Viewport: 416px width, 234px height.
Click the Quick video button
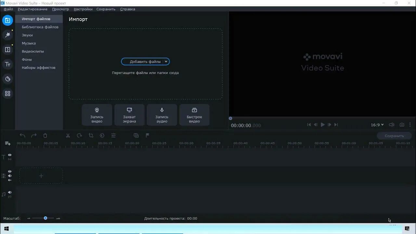(194, 115)
